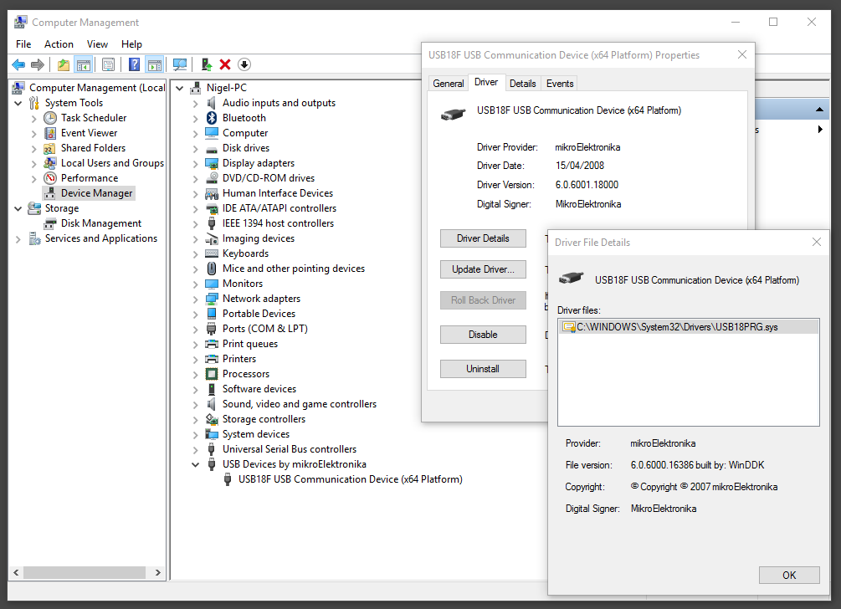Click the red X Uninstall device icon
The image size is (841, 609).
coord(225,64)
